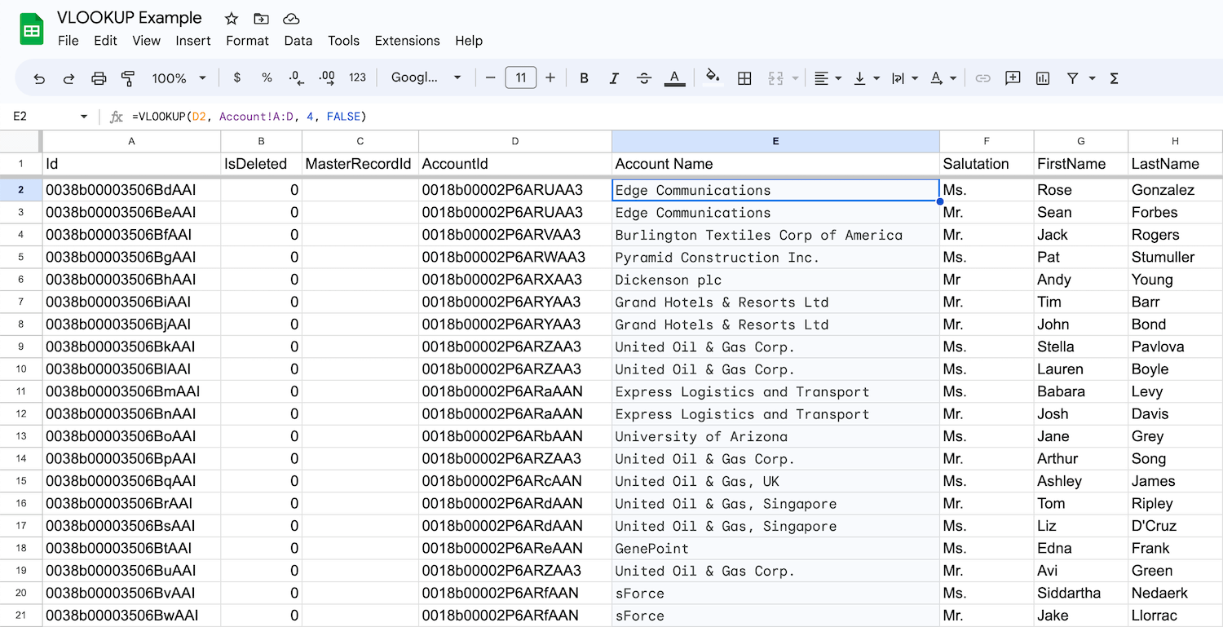Select column D header
The image size is (1223, 627).
point(515,141)
